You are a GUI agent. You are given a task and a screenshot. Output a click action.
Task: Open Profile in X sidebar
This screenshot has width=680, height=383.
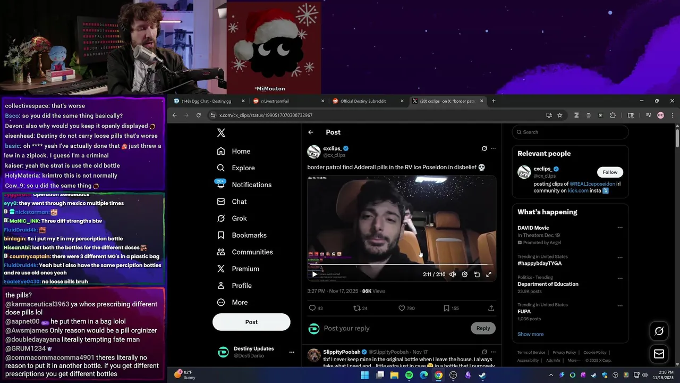click(x=234, y=286)
